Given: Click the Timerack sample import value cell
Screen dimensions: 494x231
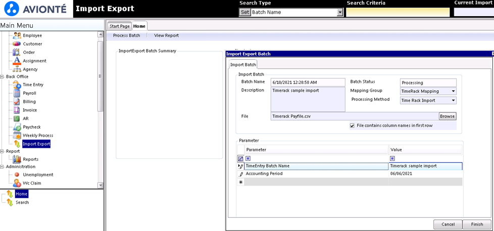Looking at the screenshot, I should tap(425, 166).
